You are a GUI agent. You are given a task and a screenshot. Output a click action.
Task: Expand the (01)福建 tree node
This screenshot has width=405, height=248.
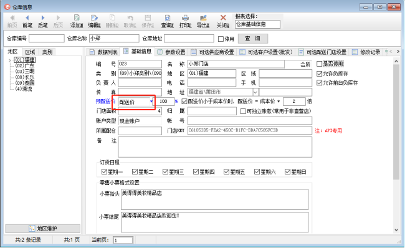coord(10,60)
